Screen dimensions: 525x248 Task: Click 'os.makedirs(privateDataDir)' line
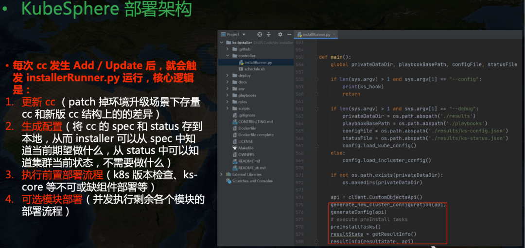pos(382,183)
